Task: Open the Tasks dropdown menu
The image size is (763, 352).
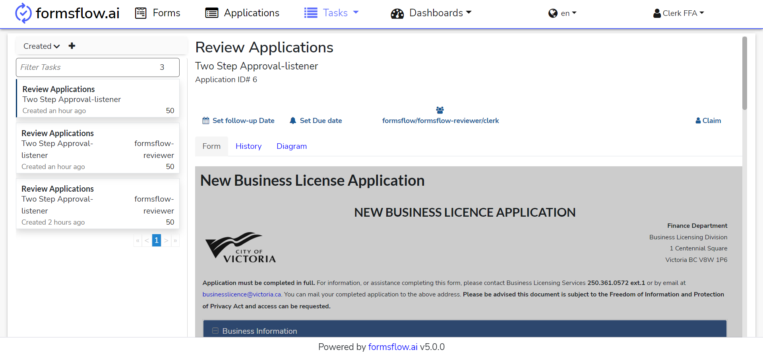Action: coord(331,13)
